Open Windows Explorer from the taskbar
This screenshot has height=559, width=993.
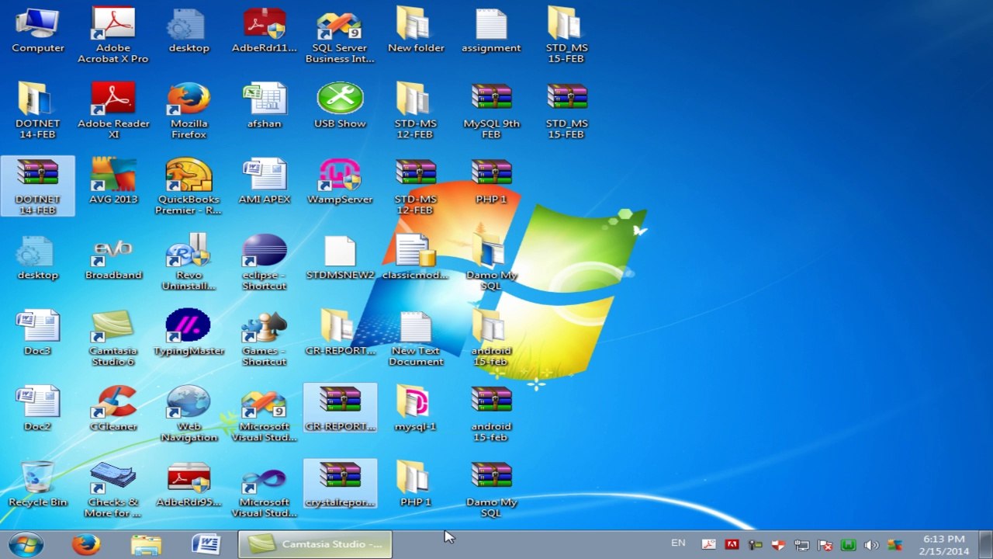(x=146, y=544)
